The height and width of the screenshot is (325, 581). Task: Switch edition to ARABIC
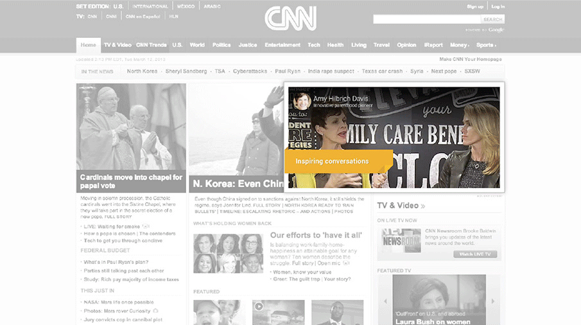pos(212,6)
